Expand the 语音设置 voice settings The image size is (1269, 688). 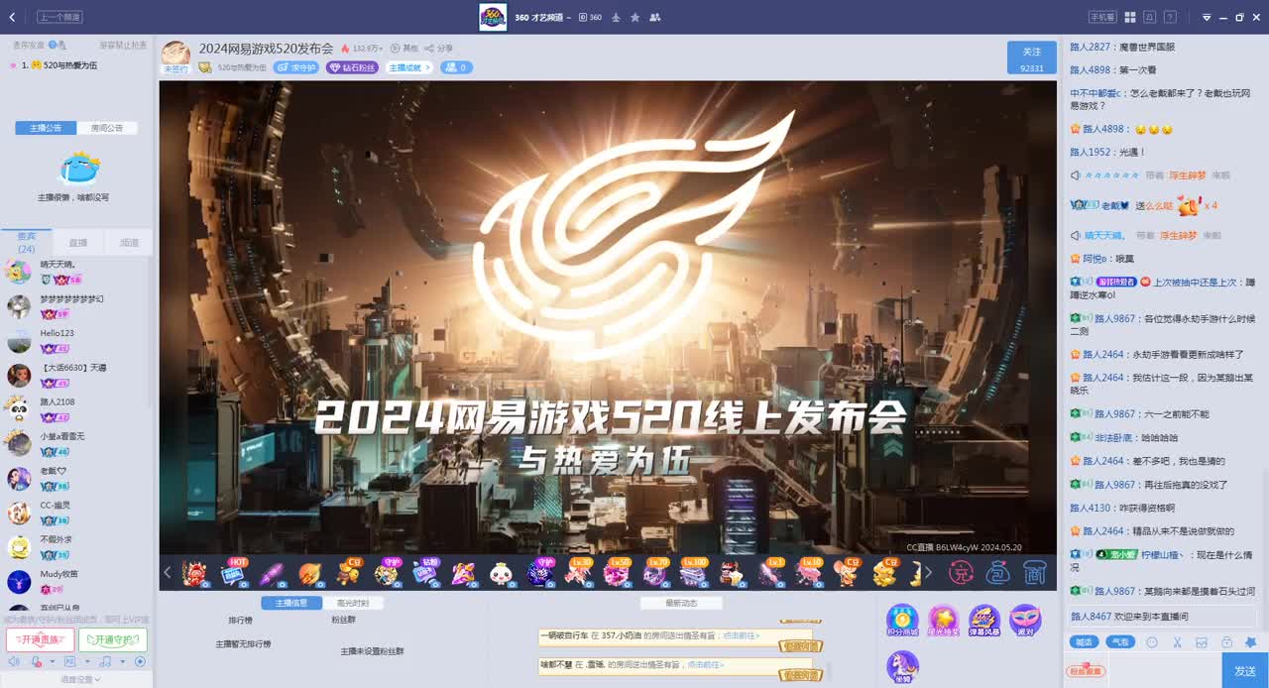coord(80,679)
